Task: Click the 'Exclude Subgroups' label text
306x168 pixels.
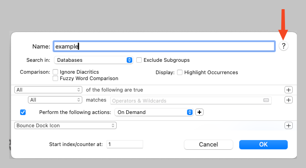Action: pos(166,60)
